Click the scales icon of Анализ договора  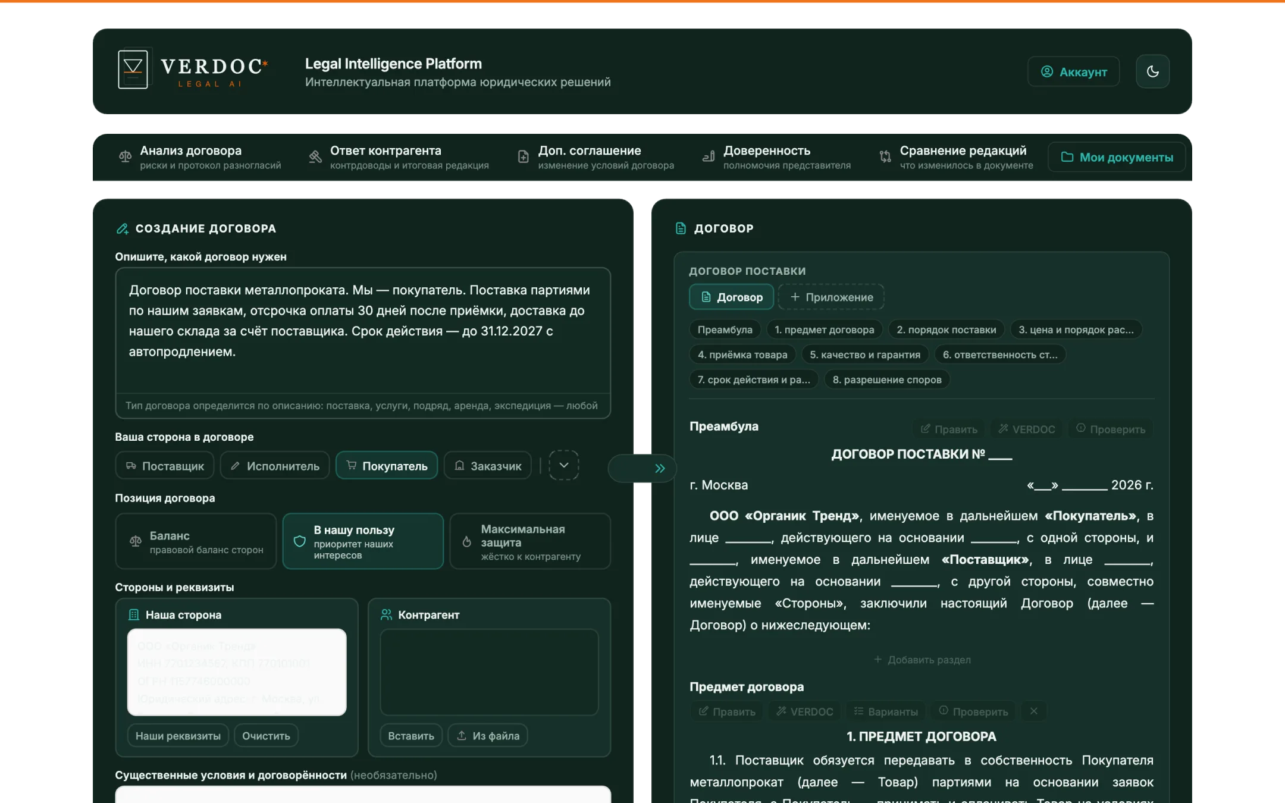point(125,157)
